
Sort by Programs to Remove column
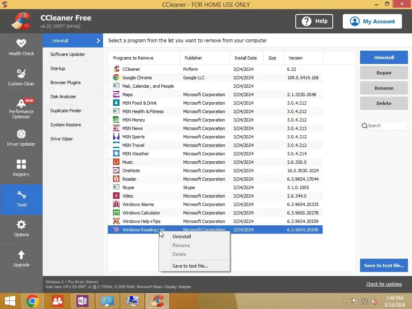pyautogui.click(x=144, y=58)
